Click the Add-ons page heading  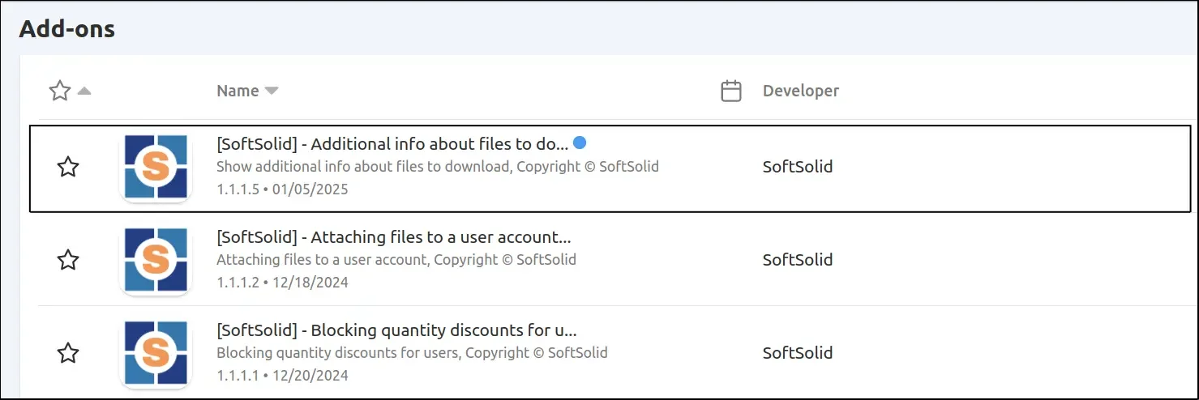[x=66, y=30]
